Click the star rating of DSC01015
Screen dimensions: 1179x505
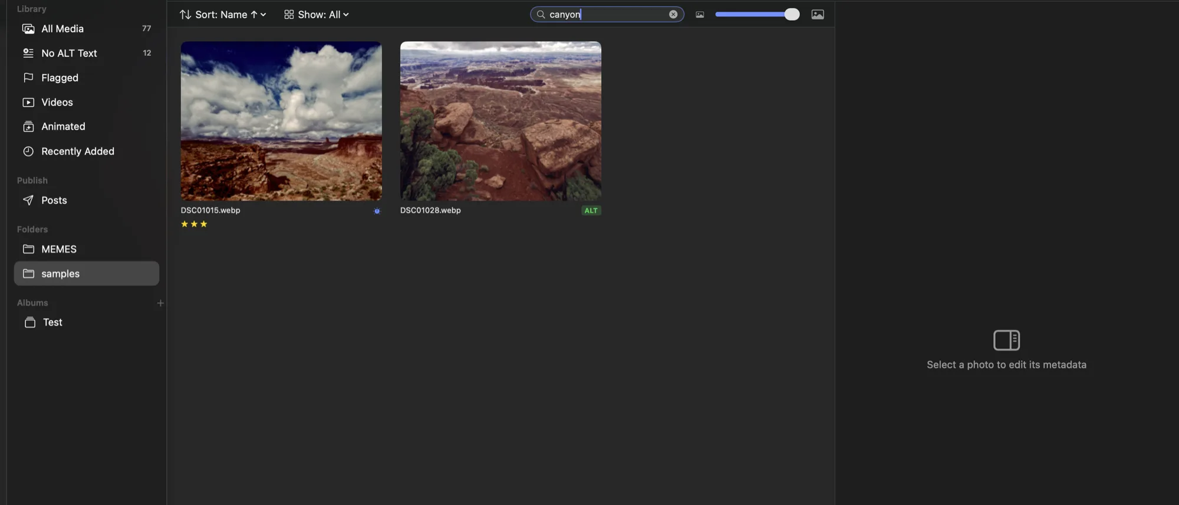tap(194, 224)
